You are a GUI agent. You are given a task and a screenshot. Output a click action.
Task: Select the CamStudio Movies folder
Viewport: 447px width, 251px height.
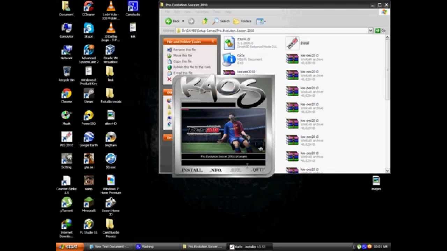[x=110, y=228]
